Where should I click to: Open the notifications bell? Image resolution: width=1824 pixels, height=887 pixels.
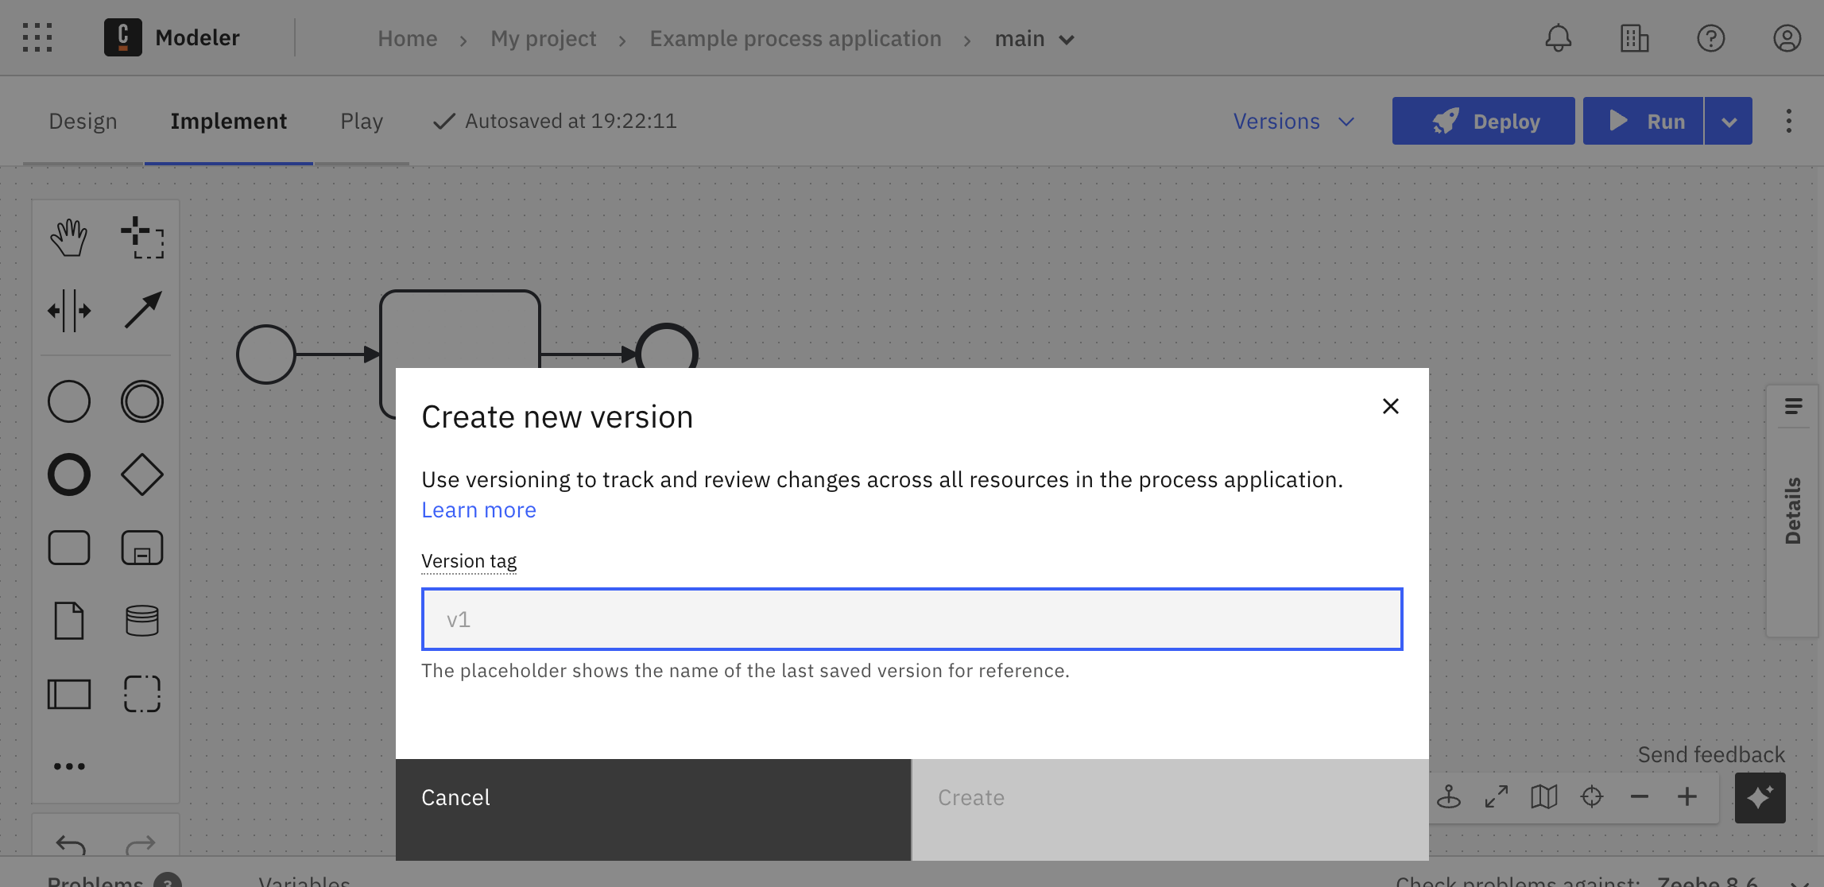point(1559,38)
